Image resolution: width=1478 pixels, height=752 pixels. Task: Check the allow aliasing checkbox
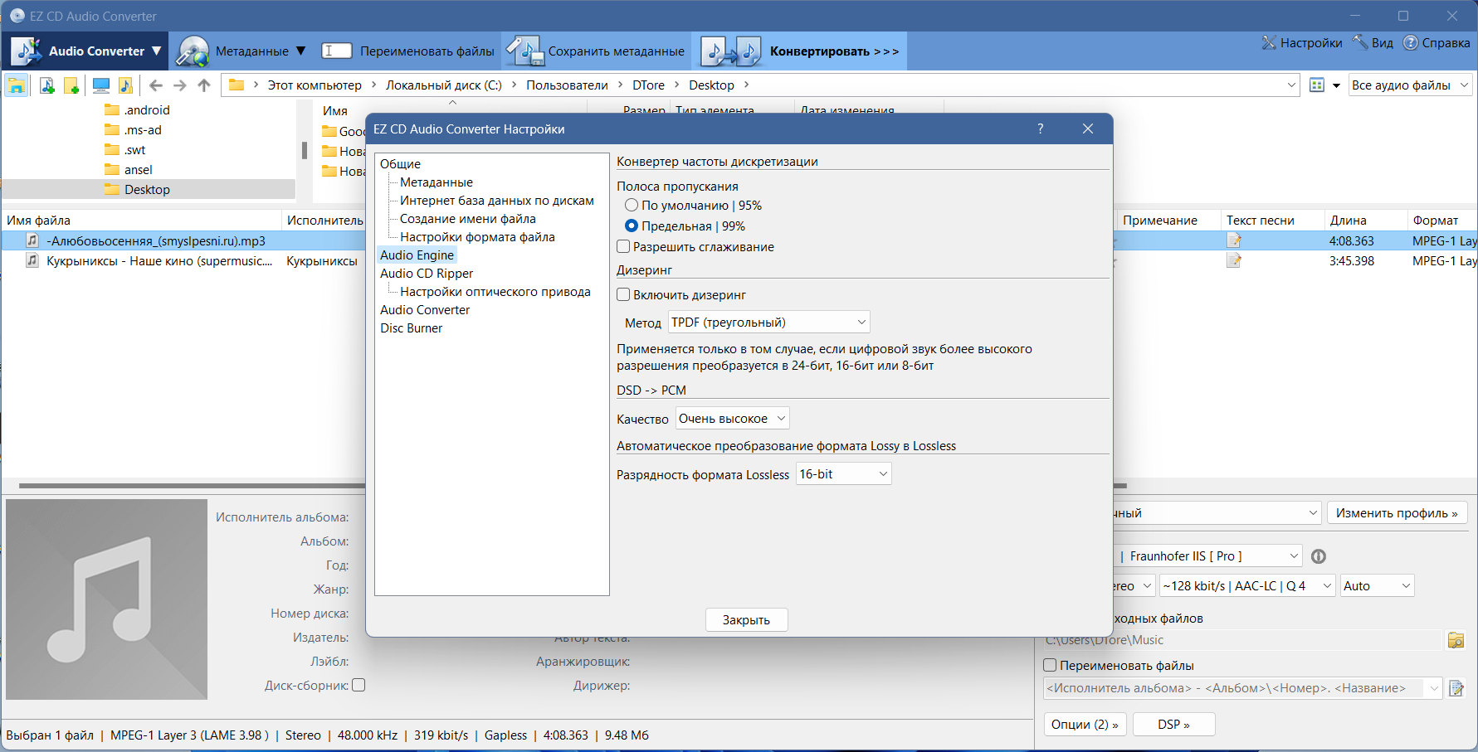click(x=623, y=246)
